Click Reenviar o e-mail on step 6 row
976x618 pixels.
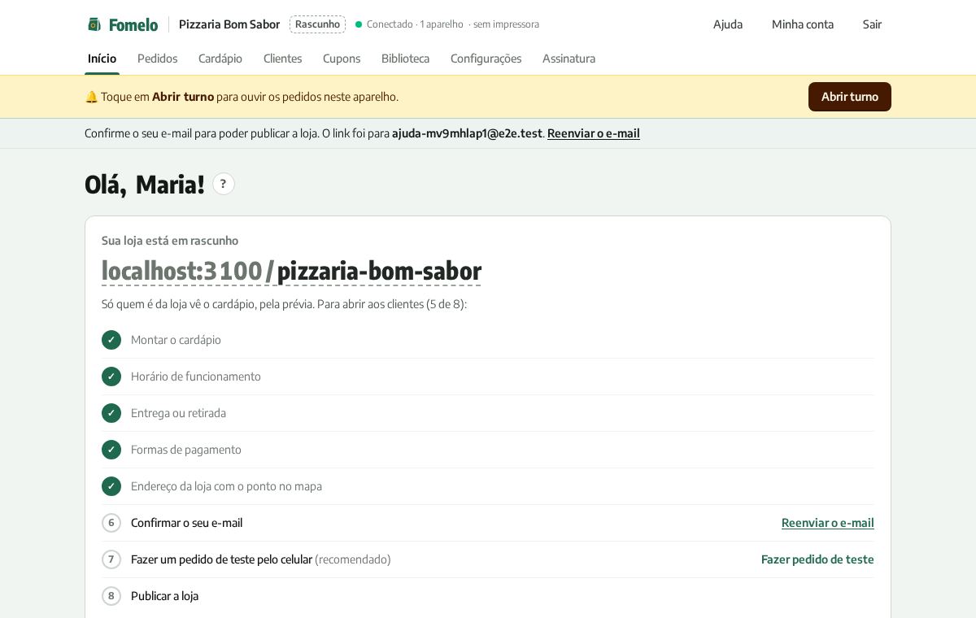click(828, 523)
